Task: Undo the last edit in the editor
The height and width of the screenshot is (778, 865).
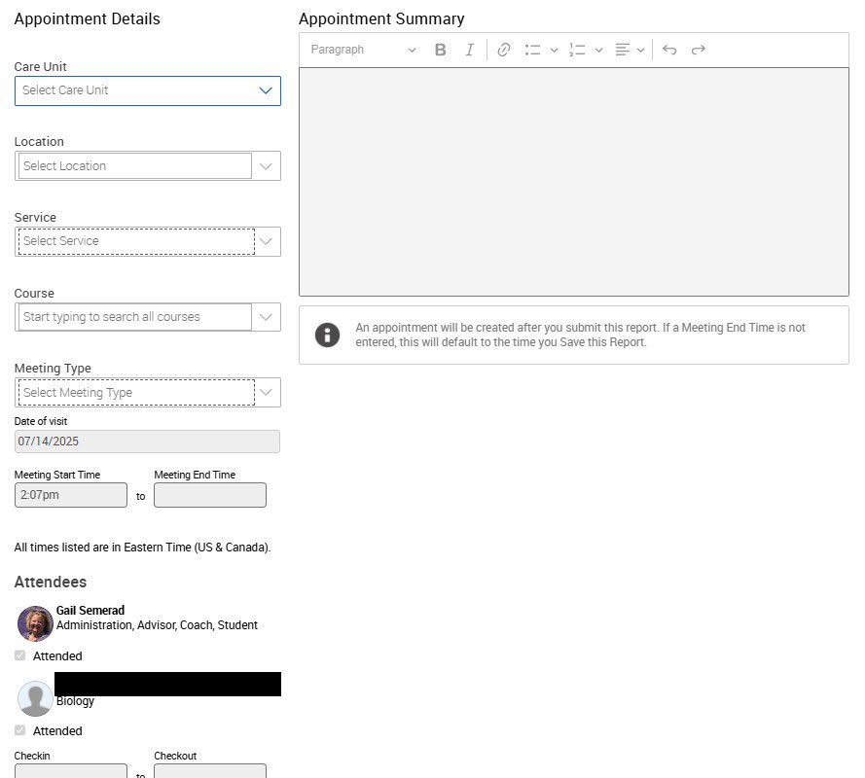Action: pos(668,50)
